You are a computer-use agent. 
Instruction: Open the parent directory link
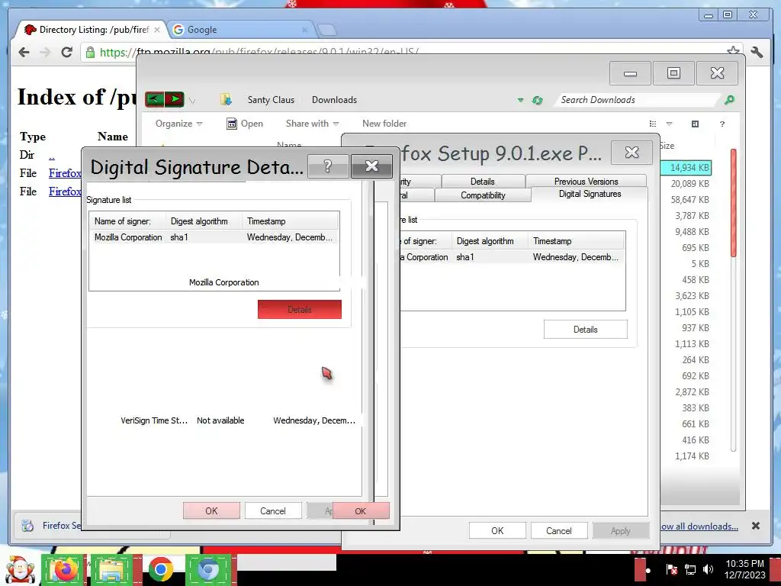(x=52, y=155)
